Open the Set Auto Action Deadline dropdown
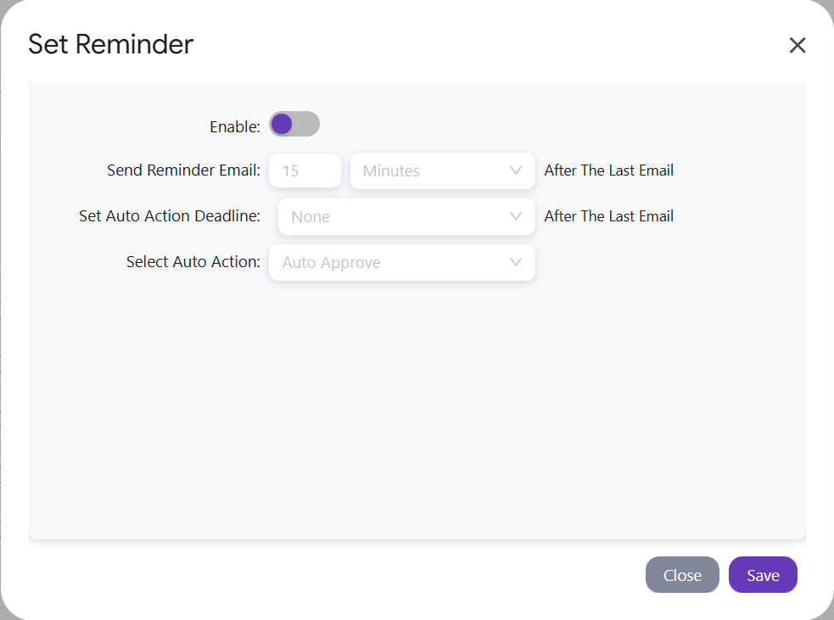 (406, 216)
